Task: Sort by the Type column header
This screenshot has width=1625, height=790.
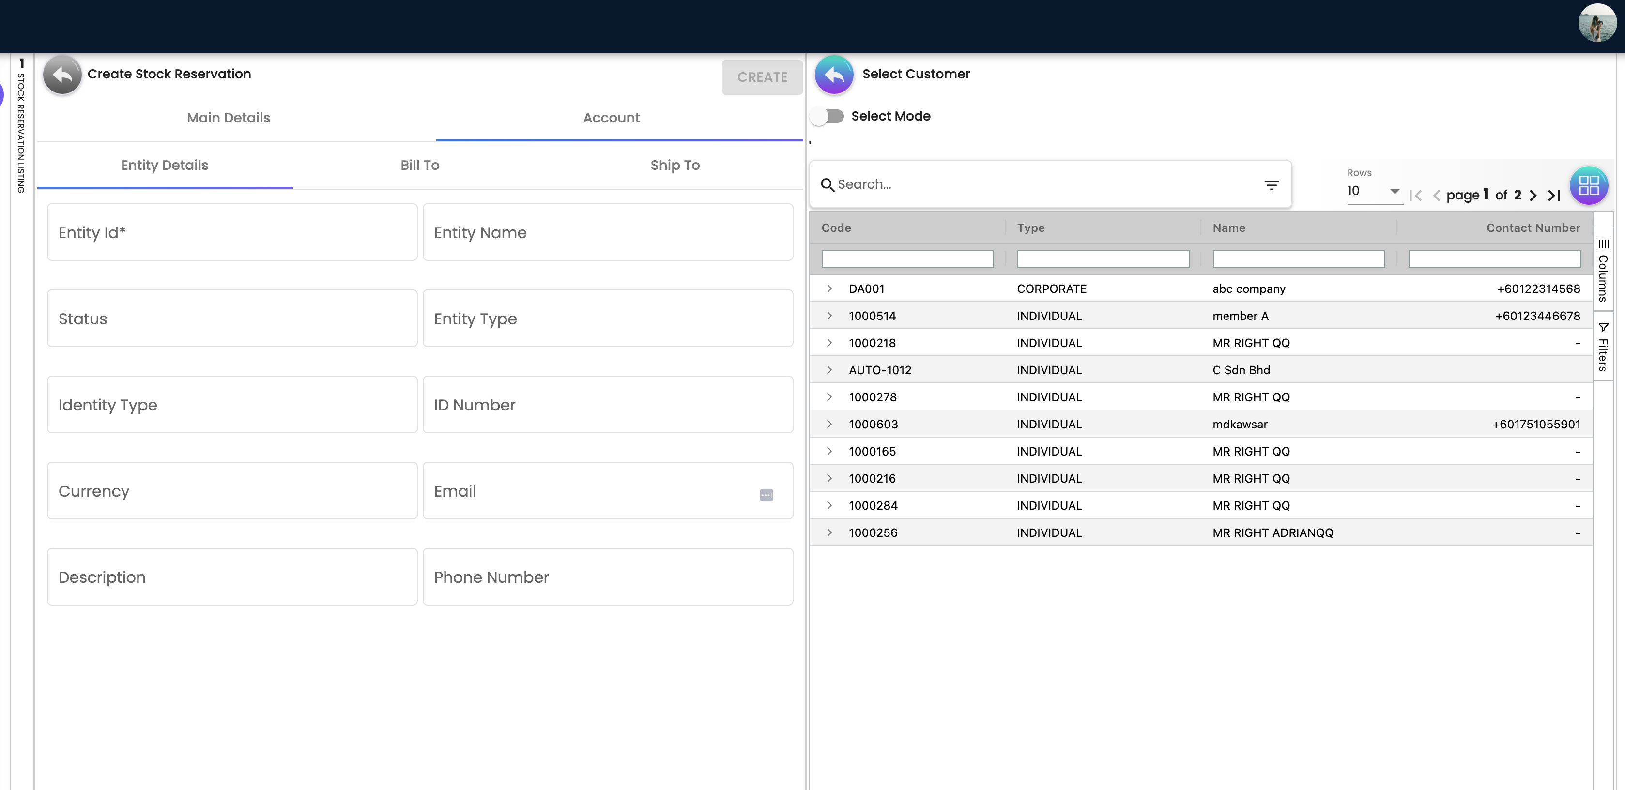Action: pyautogui.click(x=1031, y=228)
